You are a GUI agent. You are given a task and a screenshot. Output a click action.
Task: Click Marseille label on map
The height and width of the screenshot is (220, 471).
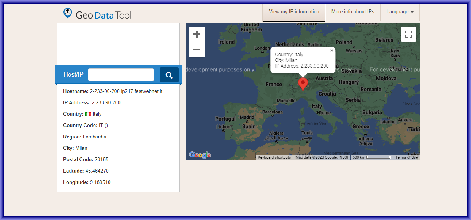[x=286, y=101]
